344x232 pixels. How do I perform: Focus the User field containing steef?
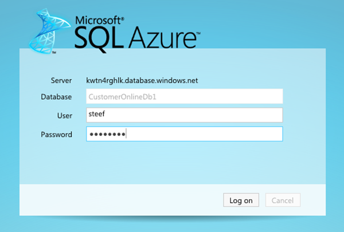(x=185, y=115)
